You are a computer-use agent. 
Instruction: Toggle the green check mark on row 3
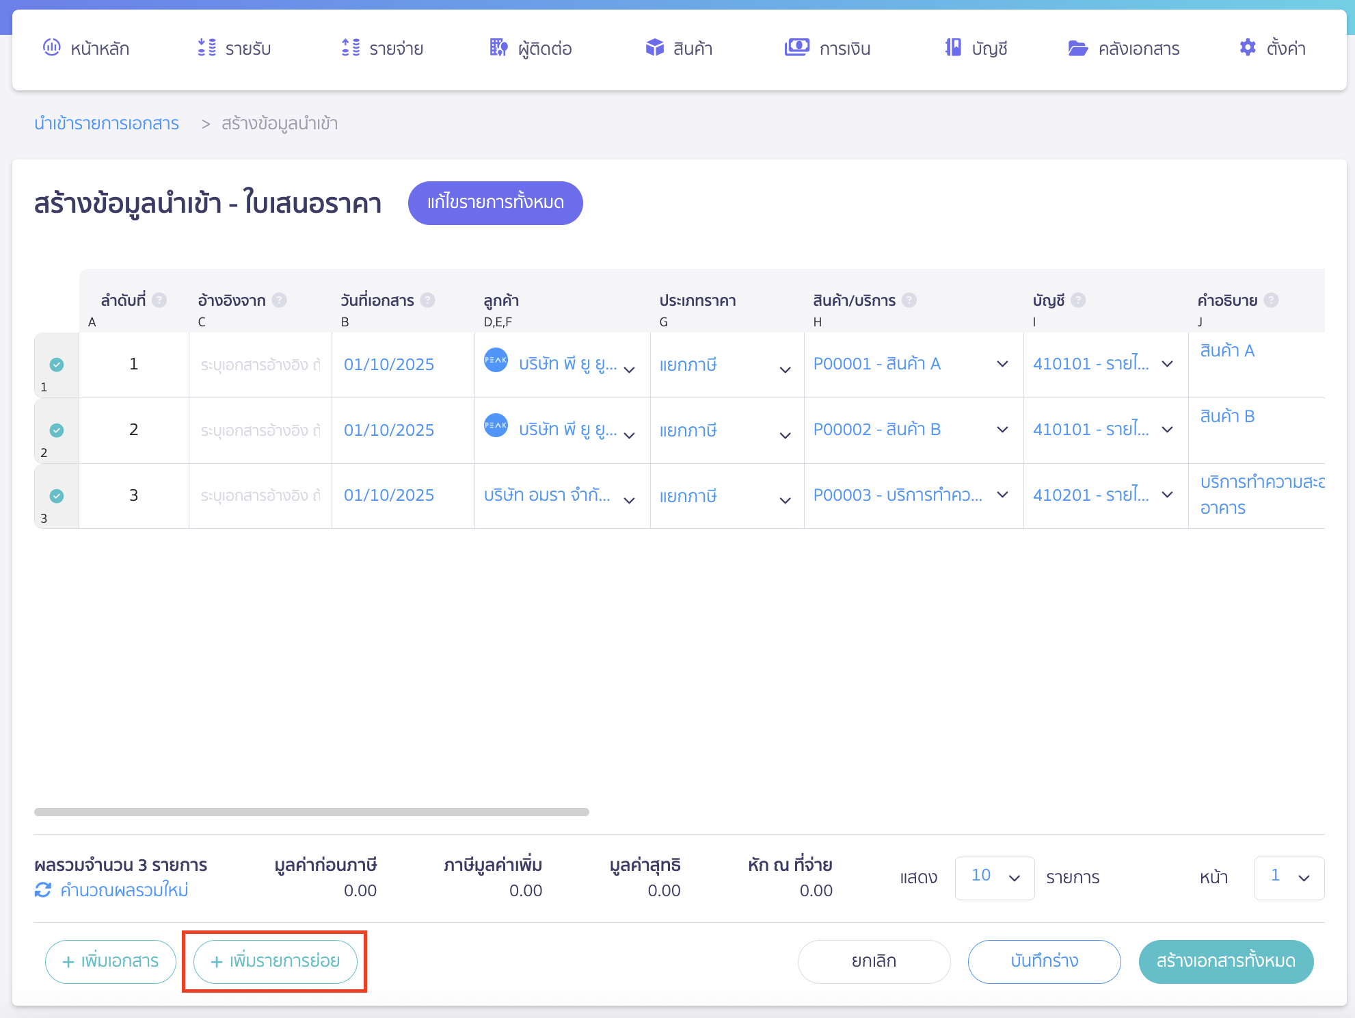(x=57, y=496)
